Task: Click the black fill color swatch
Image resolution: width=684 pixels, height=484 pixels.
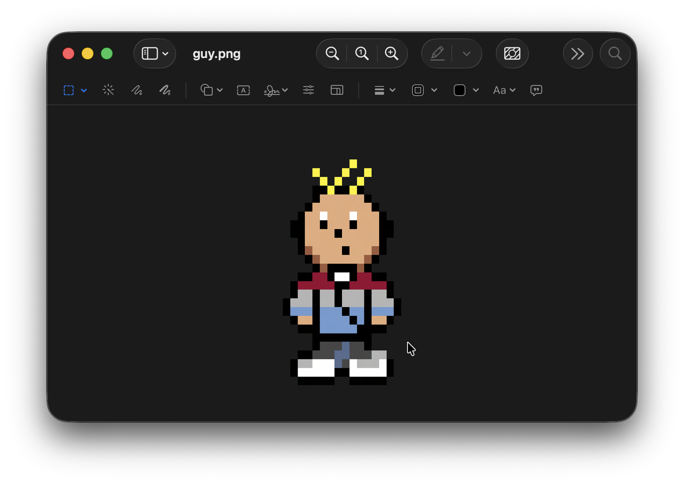Action: click(x=460, y=90)
